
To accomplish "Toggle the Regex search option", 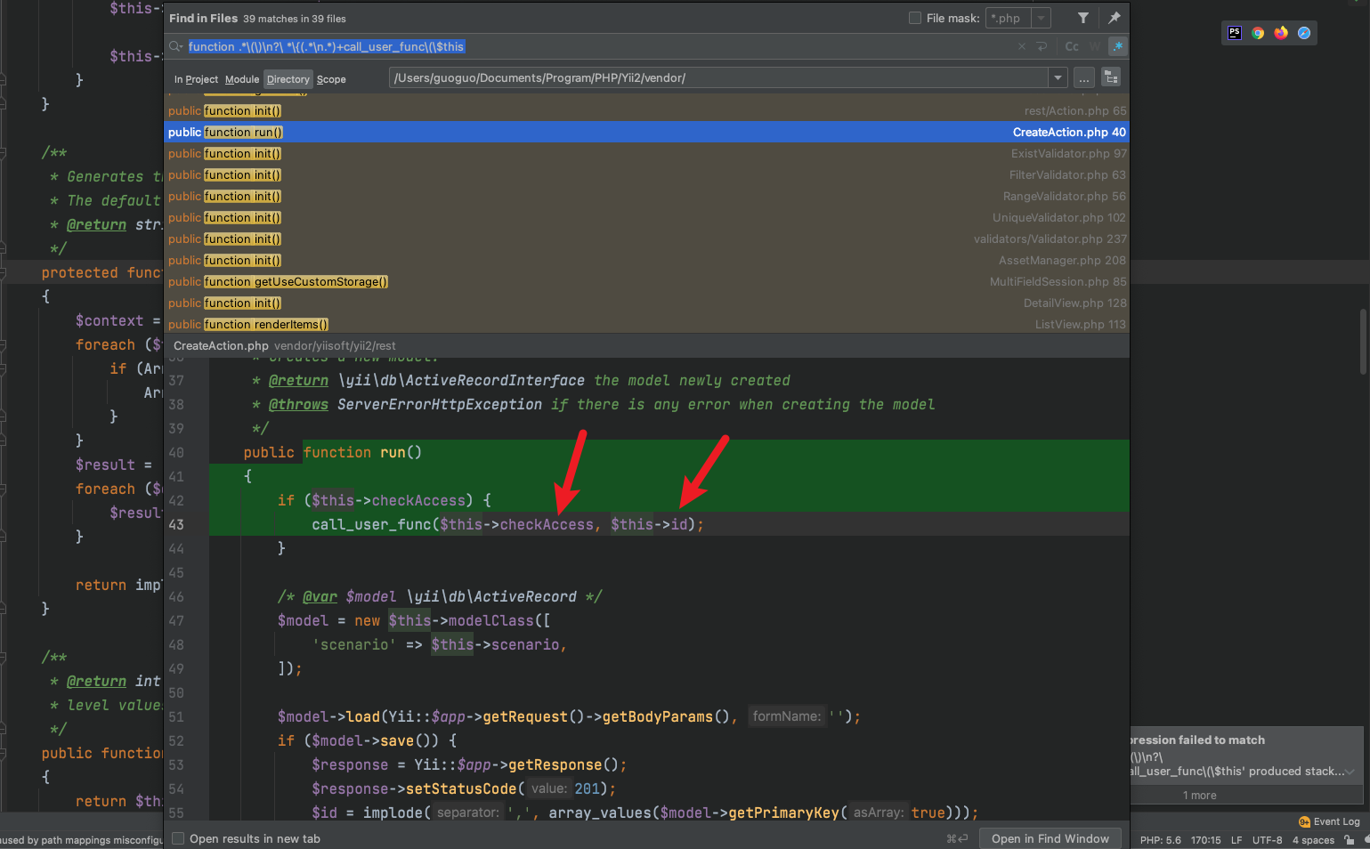I will pyautogui.click(x=1117, y=46).
